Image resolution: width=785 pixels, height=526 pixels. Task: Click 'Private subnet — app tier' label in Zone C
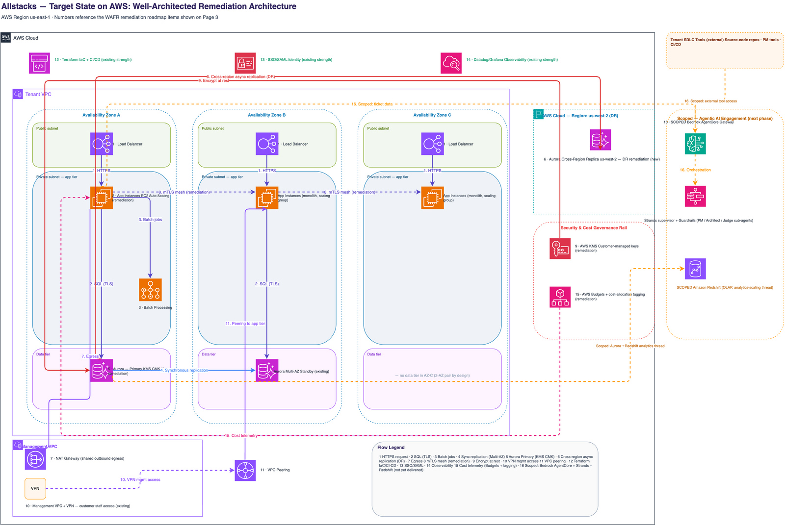pos(388,177)
